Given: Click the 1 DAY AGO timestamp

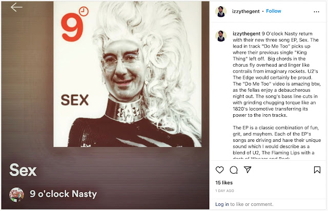Looking at the screenshot, I should pos(224,191).
